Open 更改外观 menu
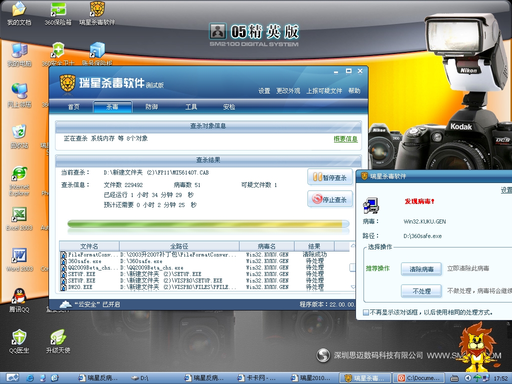512x384 pixels. tap(288, 91)
